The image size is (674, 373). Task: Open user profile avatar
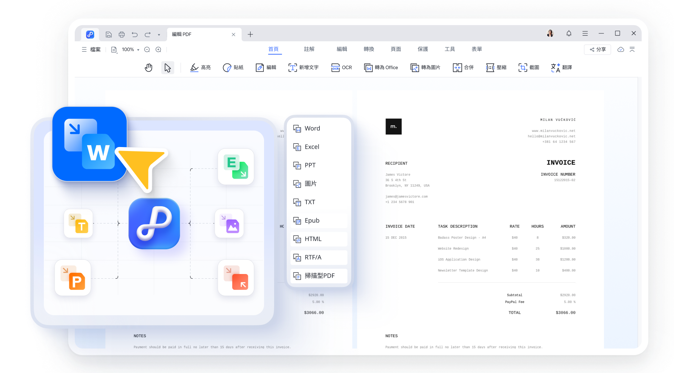tap(550, 33)
